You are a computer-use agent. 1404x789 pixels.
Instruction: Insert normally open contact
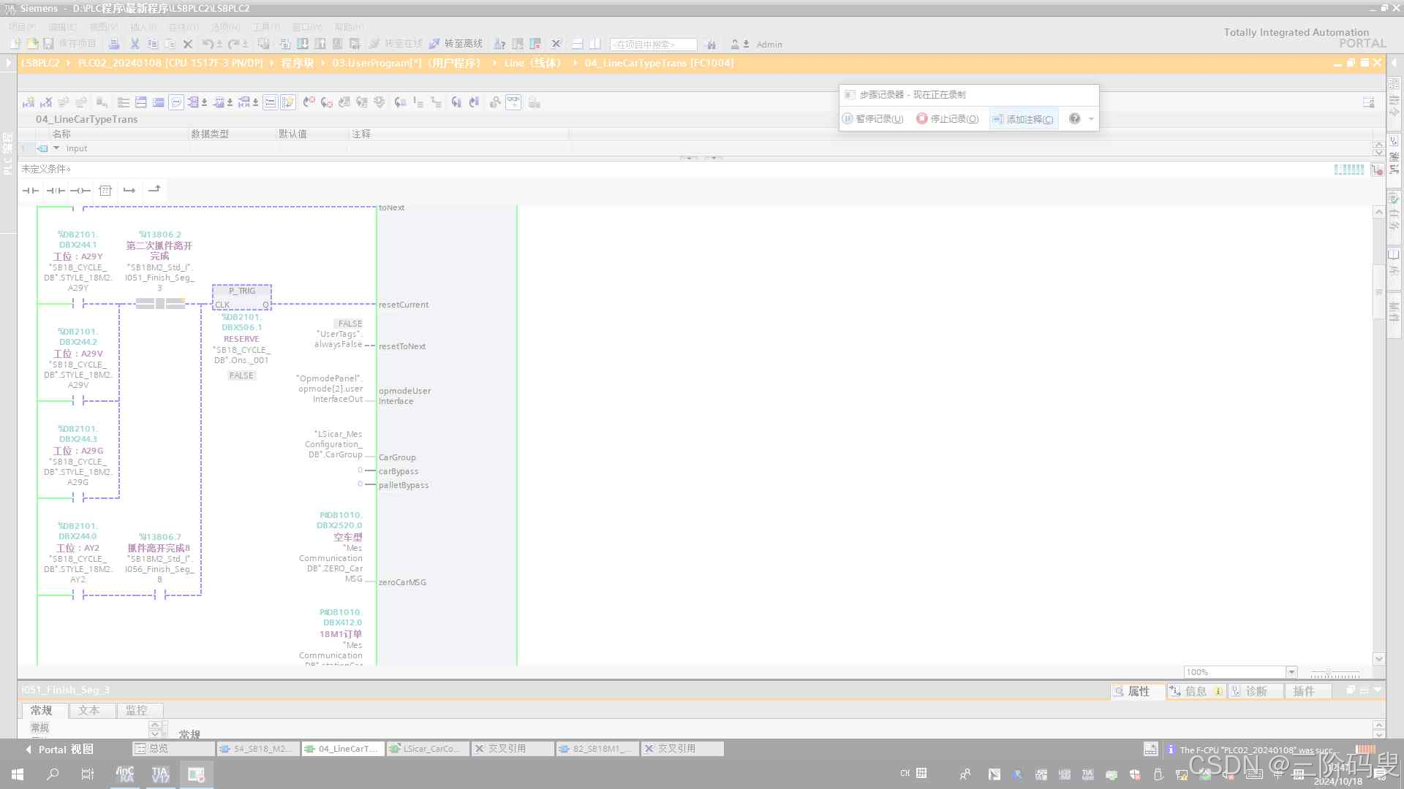[31, 191]
